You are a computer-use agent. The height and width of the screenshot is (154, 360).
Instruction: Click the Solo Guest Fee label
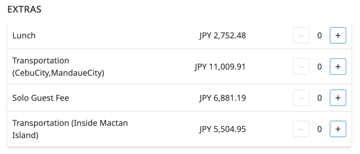[x=41, y=98]
